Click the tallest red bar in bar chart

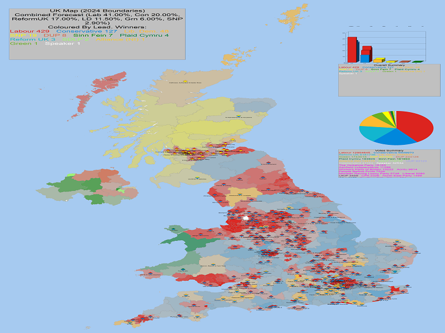352,49
